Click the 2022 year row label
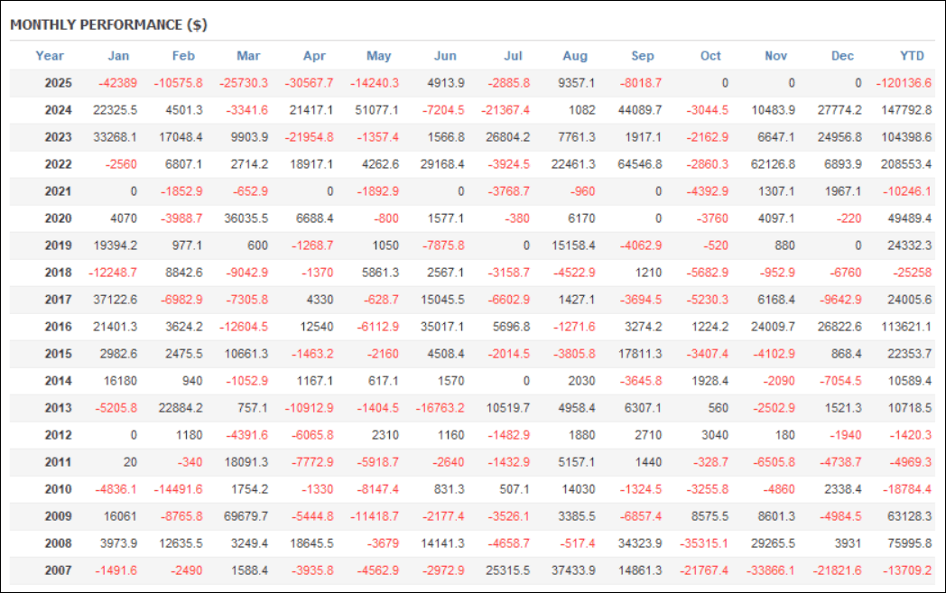 (x=58, y=164)
